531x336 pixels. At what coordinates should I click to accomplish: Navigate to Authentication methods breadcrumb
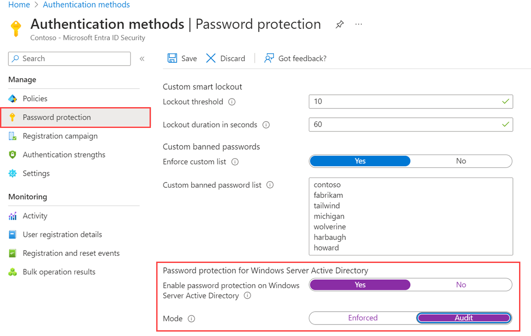(x=86, y=4)
